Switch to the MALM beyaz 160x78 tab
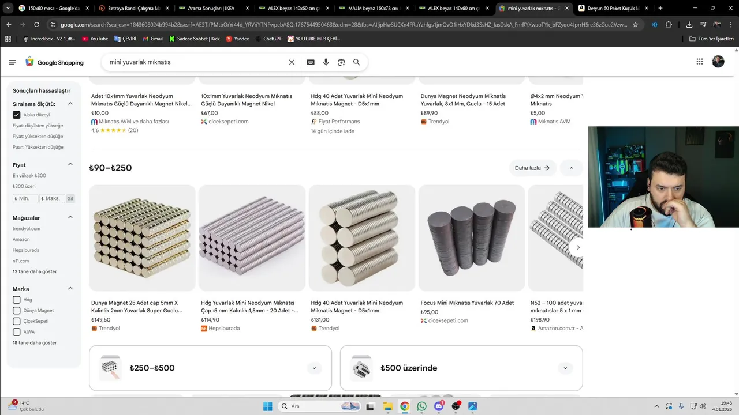 (x=373, y=8)
